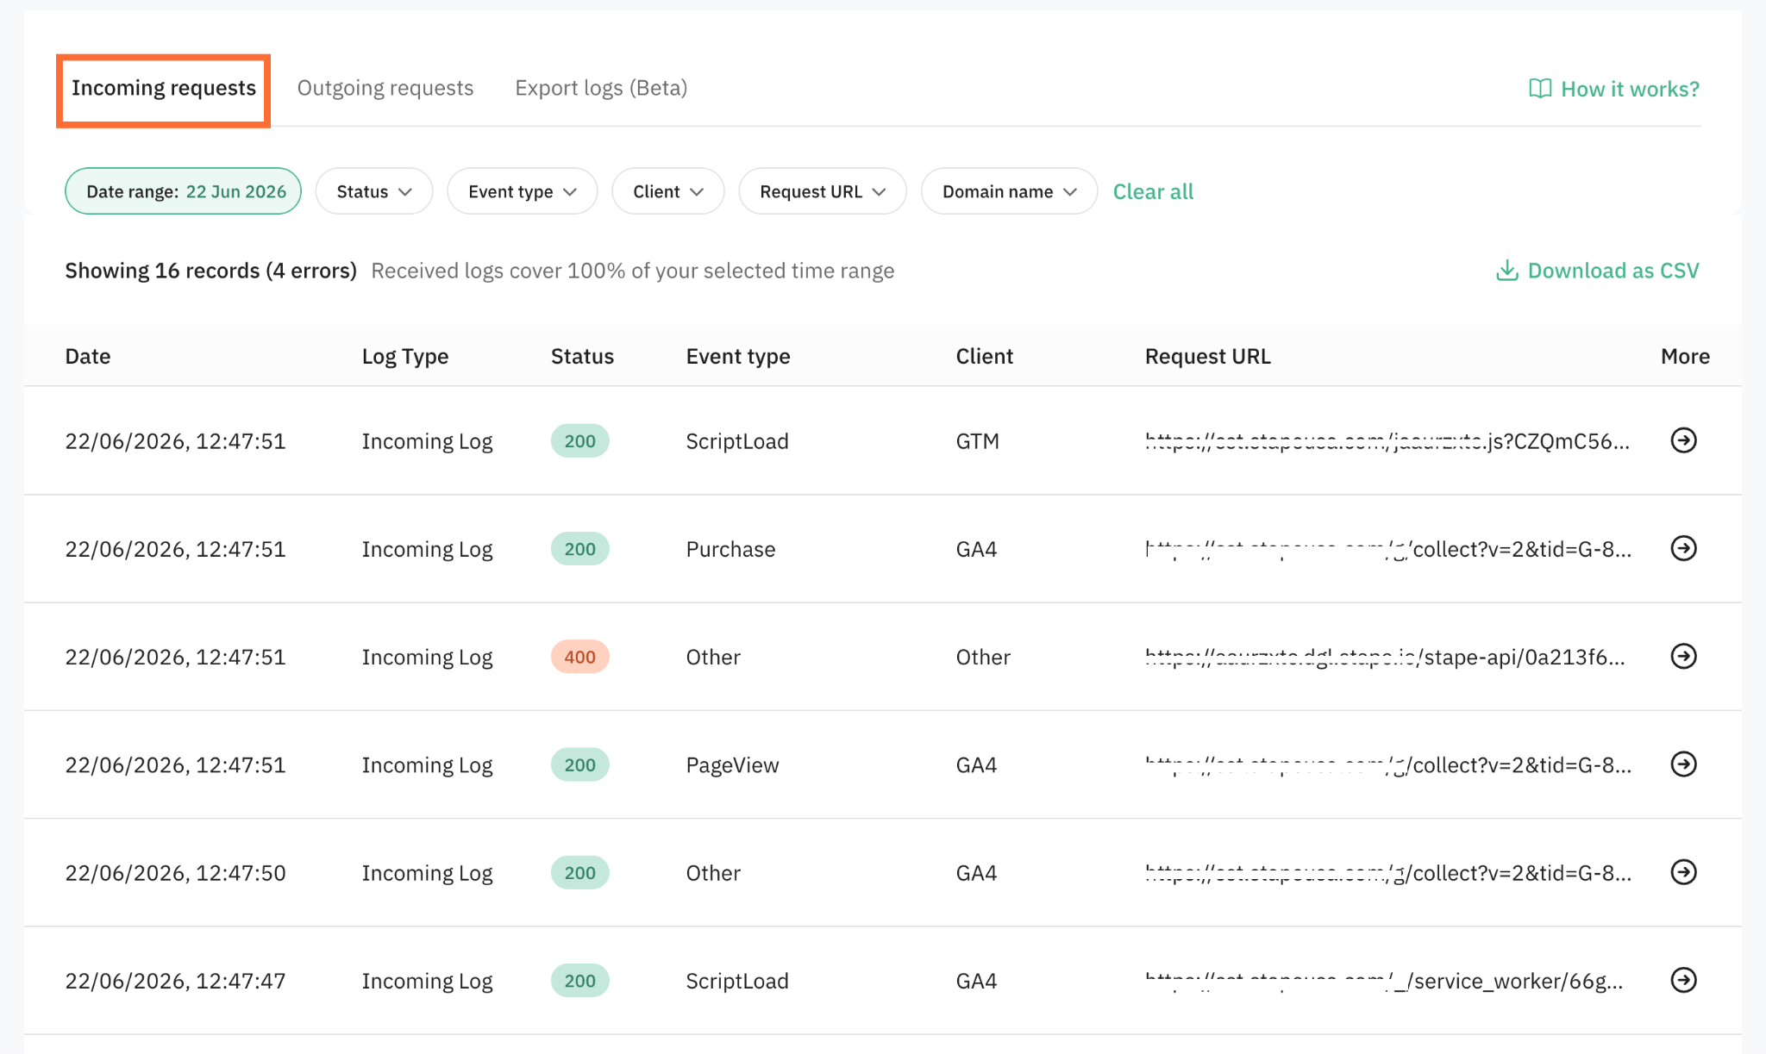Click the date 22/06/2026, 12:47:47
This screenshot has width=1766, height=1054.
175,981
